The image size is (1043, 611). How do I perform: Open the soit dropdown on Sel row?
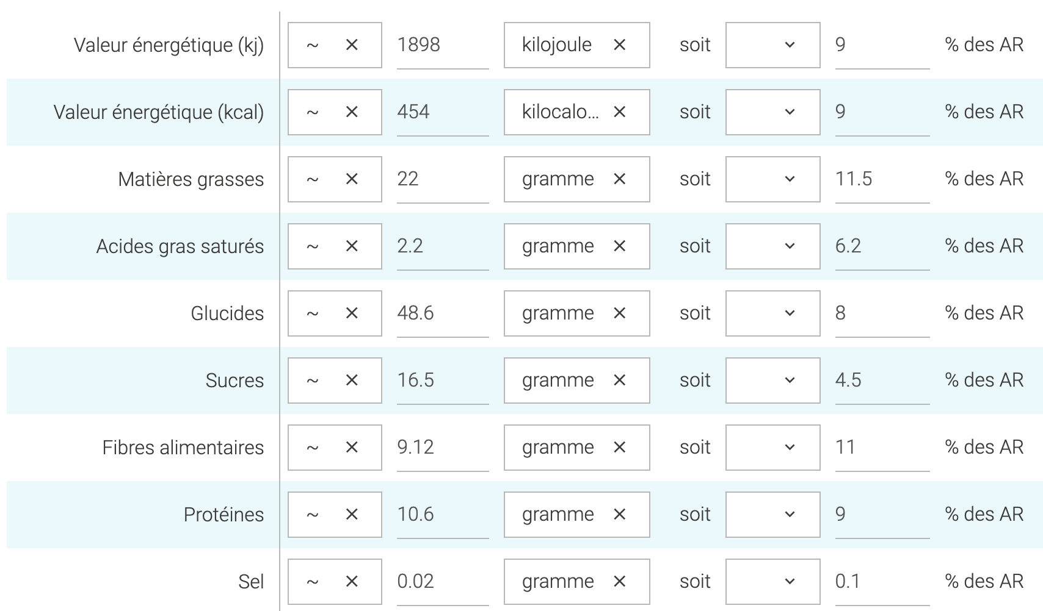coord(772,582)
